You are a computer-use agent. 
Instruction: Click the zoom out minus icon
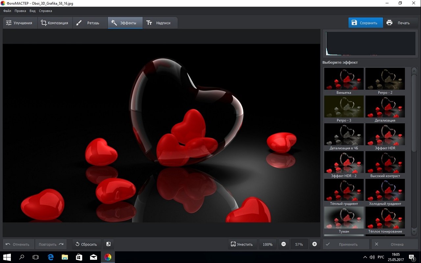(x=284, y=244)
